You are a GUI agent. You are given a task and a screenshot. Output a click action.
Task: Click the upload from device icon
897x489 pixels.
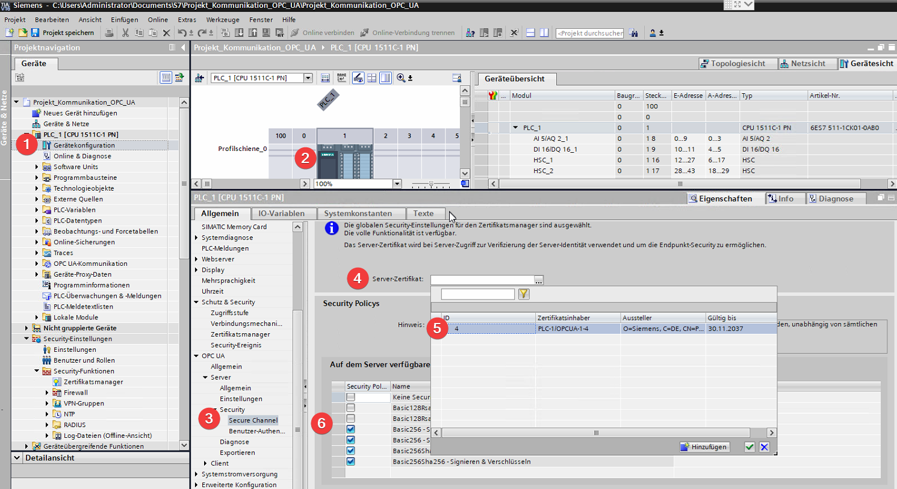click(x=252, y=32)
